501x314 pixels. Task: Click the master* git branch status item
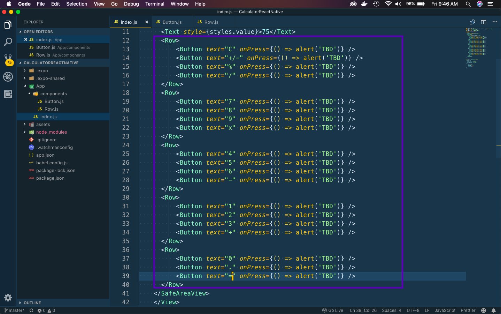pos(14,311)
